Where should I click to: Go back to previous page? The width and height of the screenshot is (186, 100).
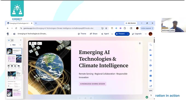click(8, 28)
